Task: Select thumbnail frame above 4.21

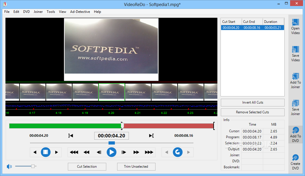Action: pos(138,92)
